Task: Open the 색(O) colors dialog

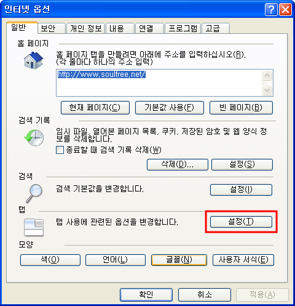Action: coord(50,260)
